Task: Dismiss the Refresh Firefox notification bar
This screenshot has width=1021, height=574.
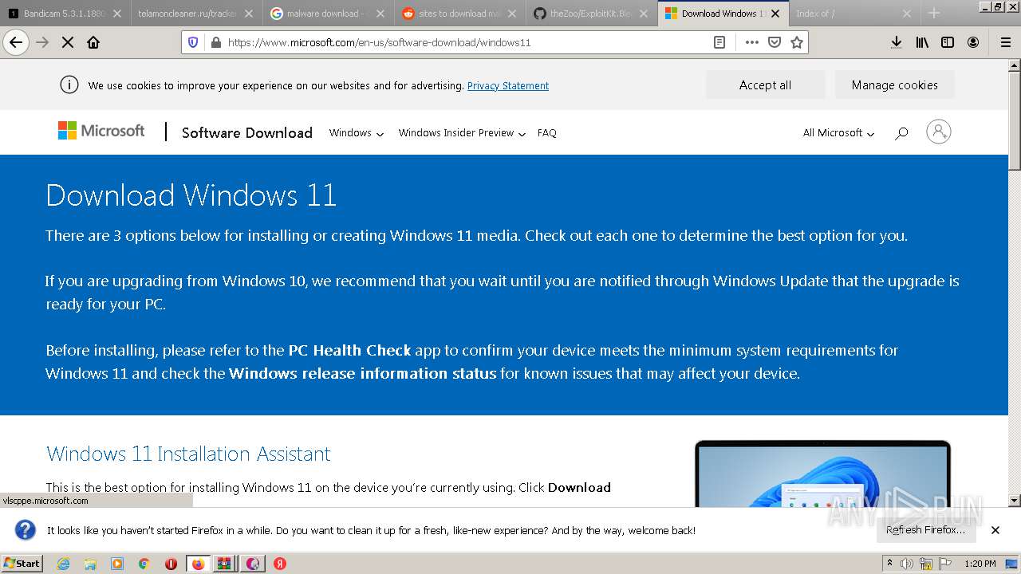Action: [995, 530]
